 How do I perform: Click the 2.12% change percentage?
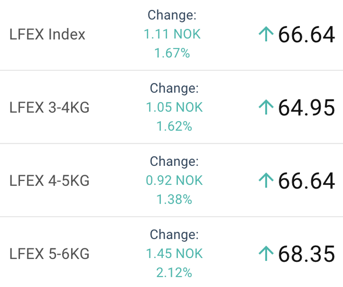174,273
